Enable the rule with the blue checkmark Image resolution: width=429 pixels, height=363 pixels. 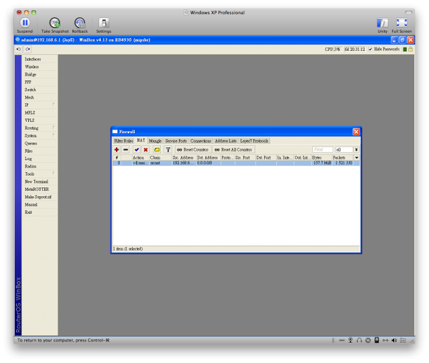click(137, 149)
